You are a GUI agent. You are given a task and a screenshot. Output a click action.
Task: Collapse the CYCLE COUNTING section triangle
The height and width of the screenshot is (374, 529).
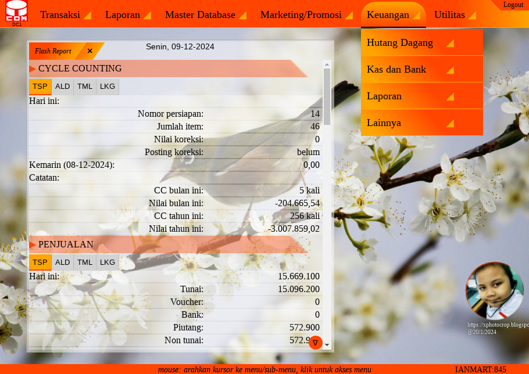click(33, 69)
